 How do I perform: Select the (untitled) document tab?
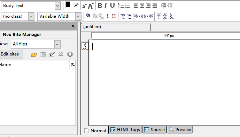116,27
